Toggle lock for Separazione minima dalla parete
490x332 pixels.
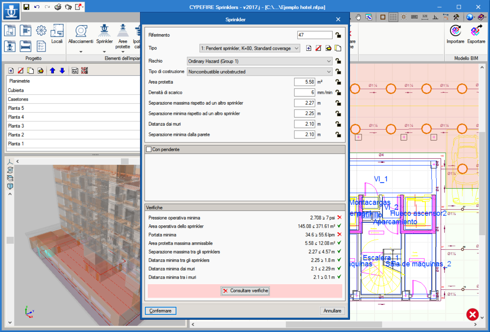pyautogui.click(x=338, y=134)
